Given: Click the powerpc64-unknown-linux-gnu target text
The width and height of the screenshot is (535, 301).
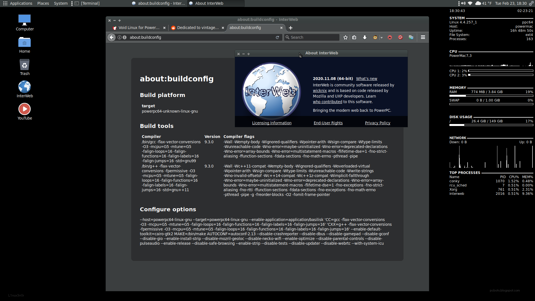Looking at the screenshot, I should coord(170,111).
